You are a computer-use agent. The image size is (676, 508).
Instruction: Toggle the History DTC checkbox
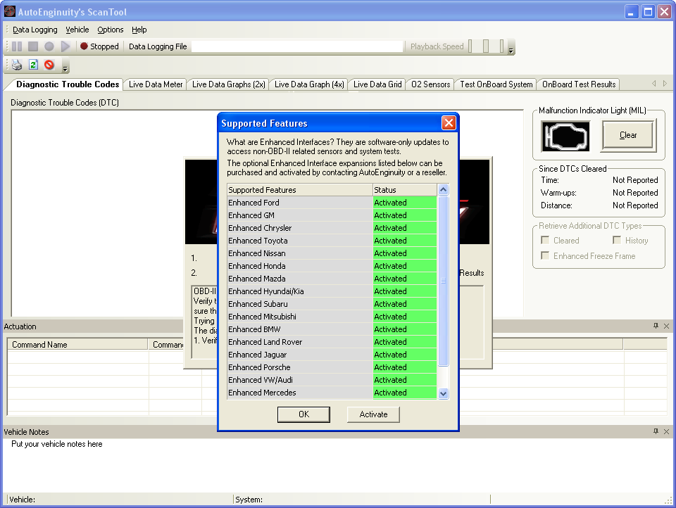[617, 240]
